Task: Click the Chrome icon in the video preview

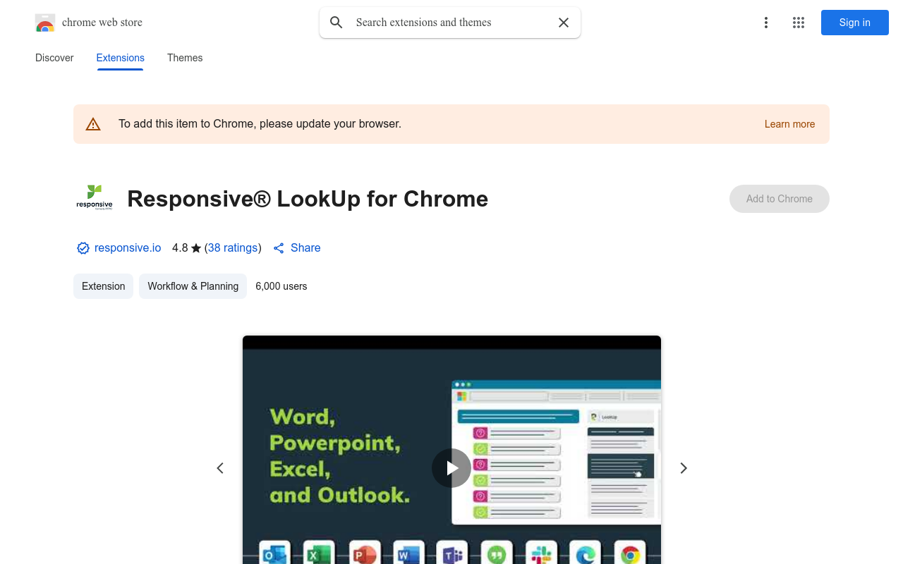Action: pyautogui.click(x=630, y=553)
